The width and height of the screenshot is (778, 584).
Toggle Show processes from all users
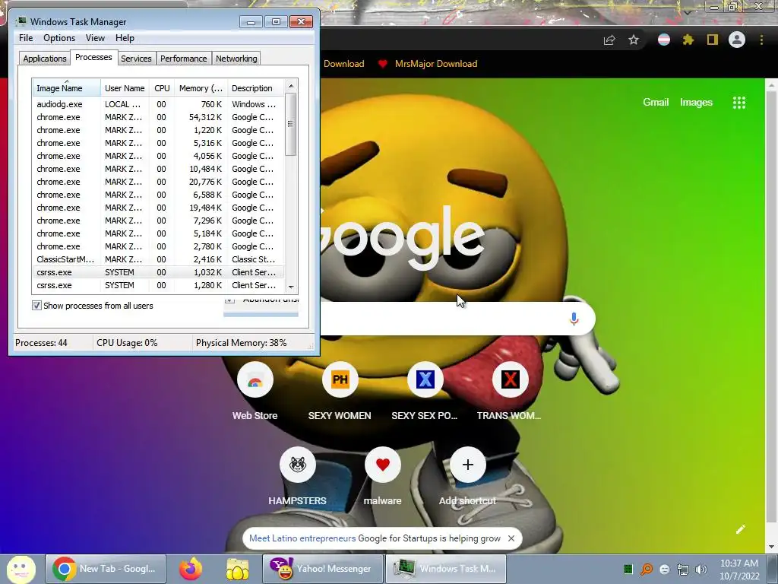[36, 306]
